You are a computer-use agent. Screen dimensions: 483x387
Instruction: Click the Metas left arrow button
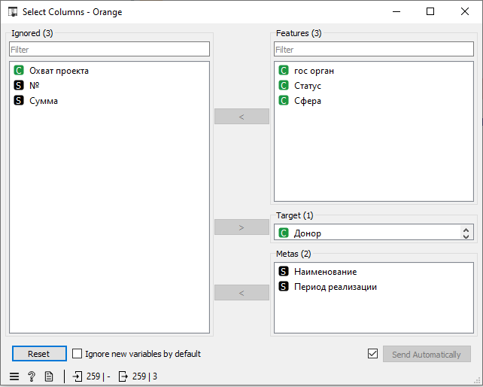[241, 293]
